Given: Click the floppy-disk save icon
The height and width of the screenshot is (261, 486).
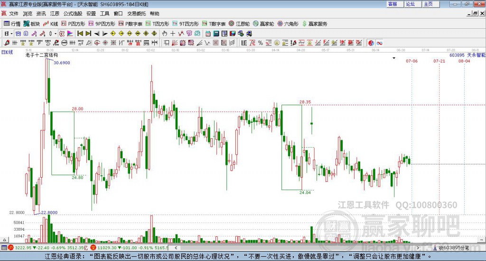Looking at the screenshot, I should [233, 34].
